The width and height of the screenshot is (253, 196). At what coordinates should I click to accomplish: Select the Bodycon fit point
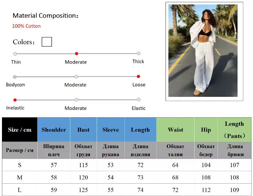pos(15,77)
